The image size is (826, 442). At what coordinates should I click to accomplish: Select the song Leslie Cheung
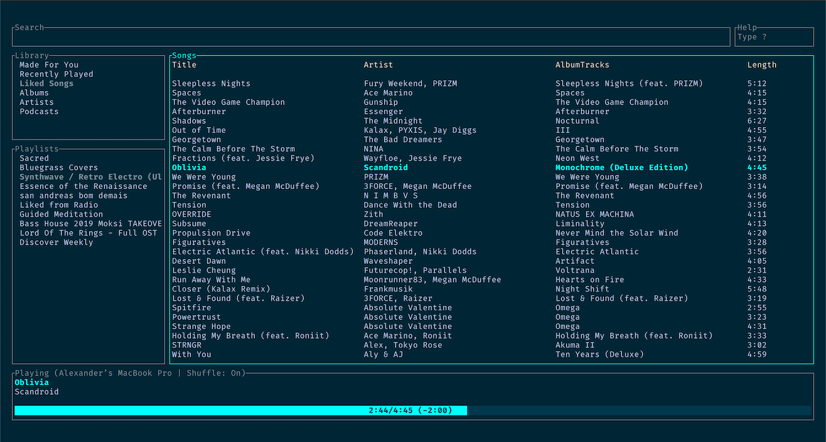click(204, 270)
